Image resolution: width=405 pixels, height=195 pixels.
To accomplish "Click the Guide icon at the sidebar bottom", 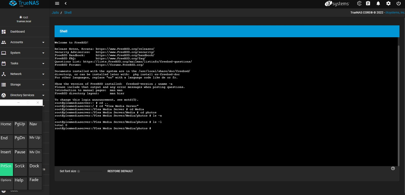I will (x=4, y=191).
